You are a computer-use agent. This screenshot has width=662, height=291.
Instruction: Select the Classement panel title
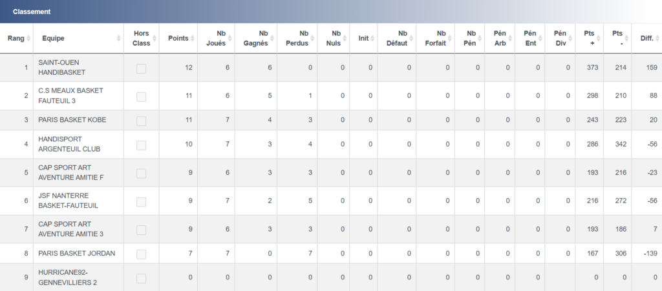pos(32,12)
